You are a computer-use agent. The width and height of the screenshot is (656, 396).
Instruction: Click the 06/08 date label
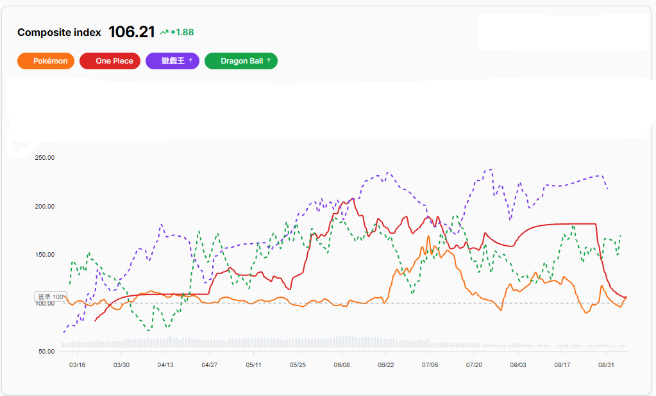coord(342,365)
